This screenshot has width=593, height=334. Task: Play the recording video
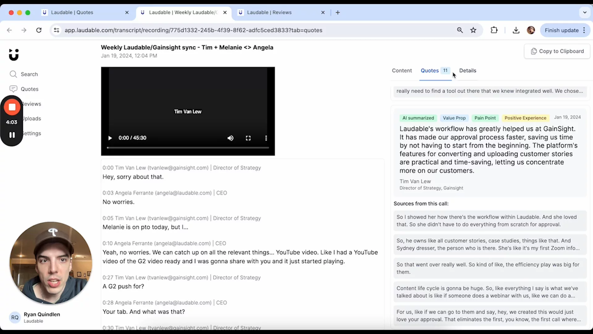click(110, 138)
